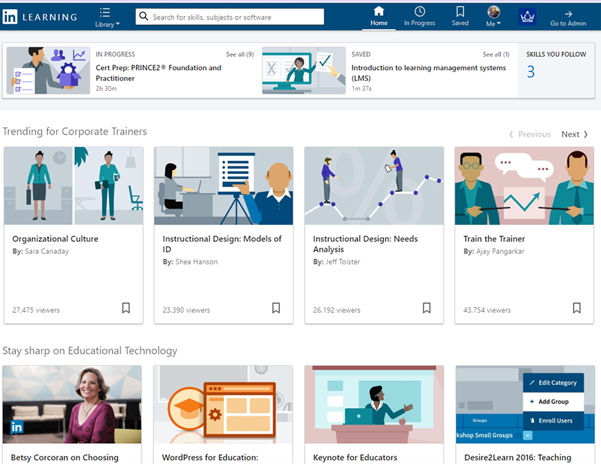Open the Library dropdown menu
The width and height of the screenshot is (601, 464).
107,17
